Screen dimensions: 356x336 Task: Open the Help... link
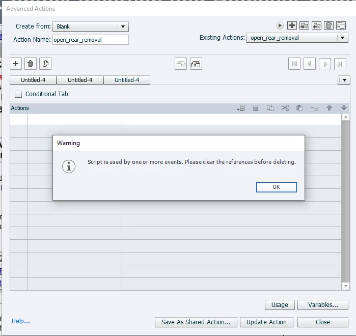pos(21,321)
